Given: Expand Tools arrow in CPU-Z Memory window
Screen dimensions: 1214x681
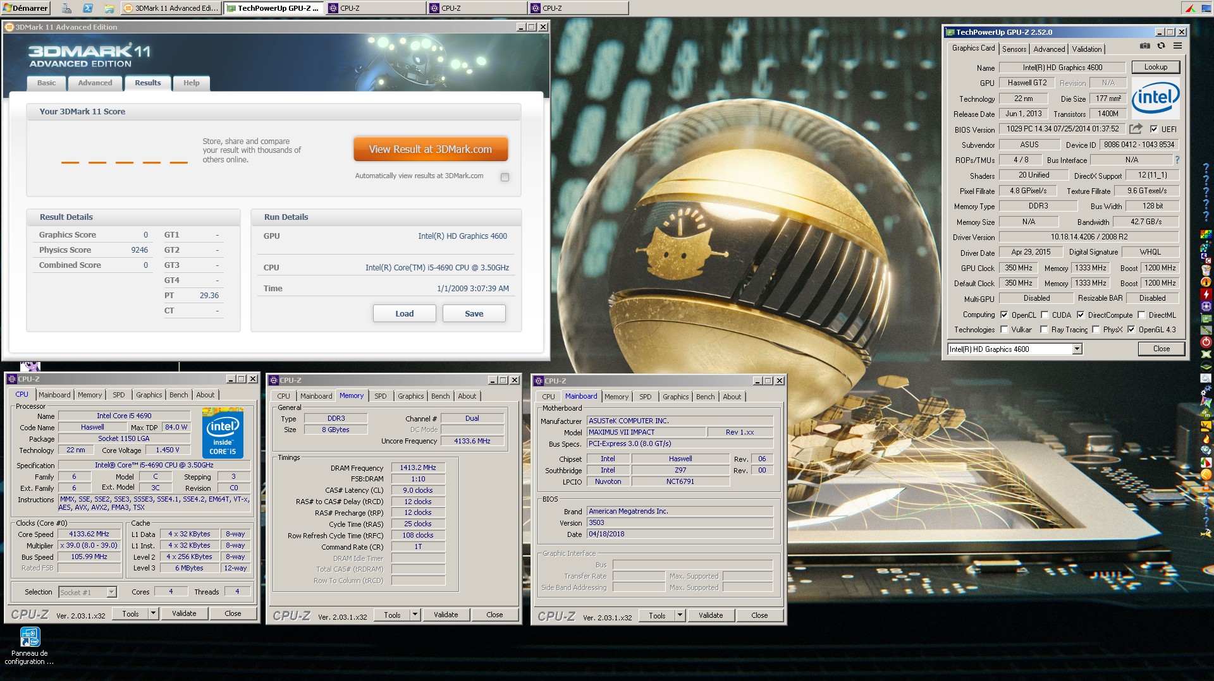Looking at the screenshot, I should click(x=415, y=615).
